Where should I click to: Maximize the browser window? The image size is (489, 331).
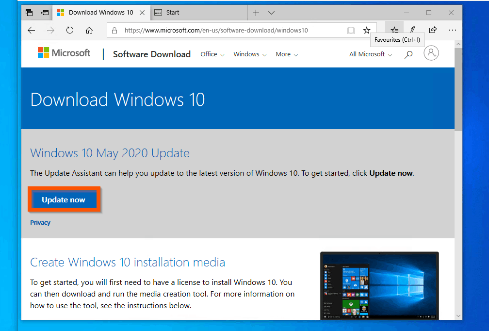(x=429, y=13)
